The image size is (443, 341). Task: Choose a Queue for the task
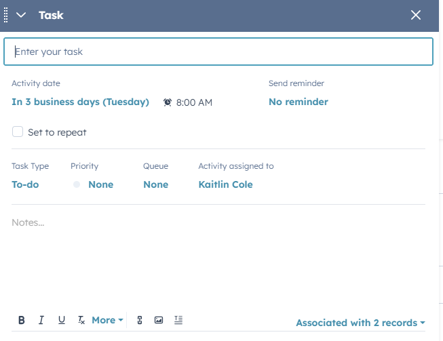155,184
